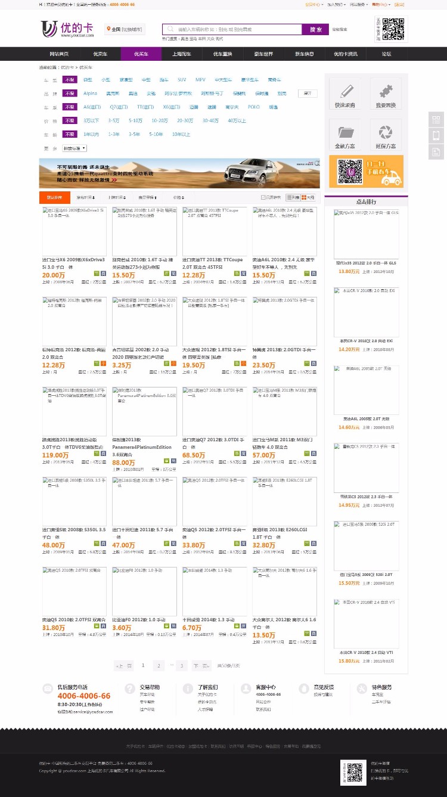The height and width of the screenshot is (797, 447).
Task: Open the 上海淘车 nav tab
Action: coord(182,54)
